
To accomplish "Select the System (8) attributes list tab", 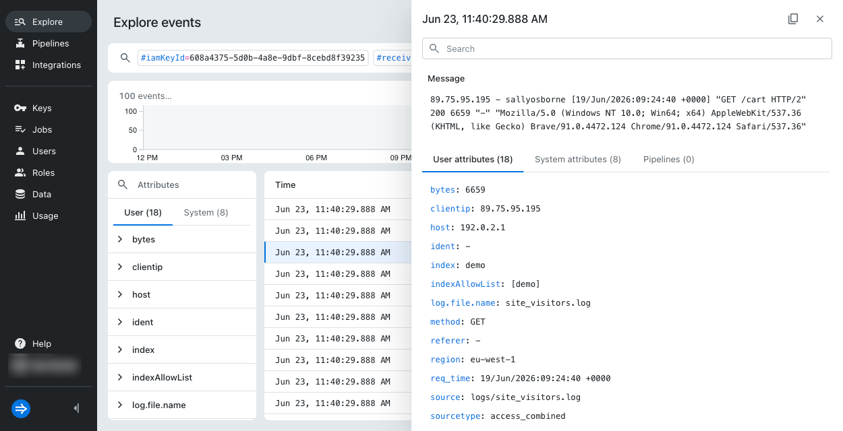I will click(206, 212).
